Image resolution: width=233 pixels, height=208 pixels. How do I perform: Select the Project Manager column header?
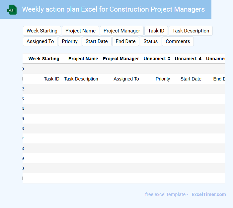(x=121, y=59)
